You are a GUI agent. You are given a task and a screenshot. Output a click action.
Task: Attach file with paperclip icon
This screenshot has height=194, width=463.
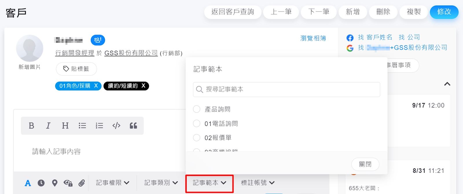pyautogui.click(x=82, y=183)
